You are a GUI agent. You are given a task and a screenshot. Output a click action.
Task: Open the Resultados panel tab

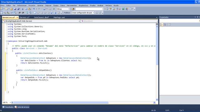[8, 107]
